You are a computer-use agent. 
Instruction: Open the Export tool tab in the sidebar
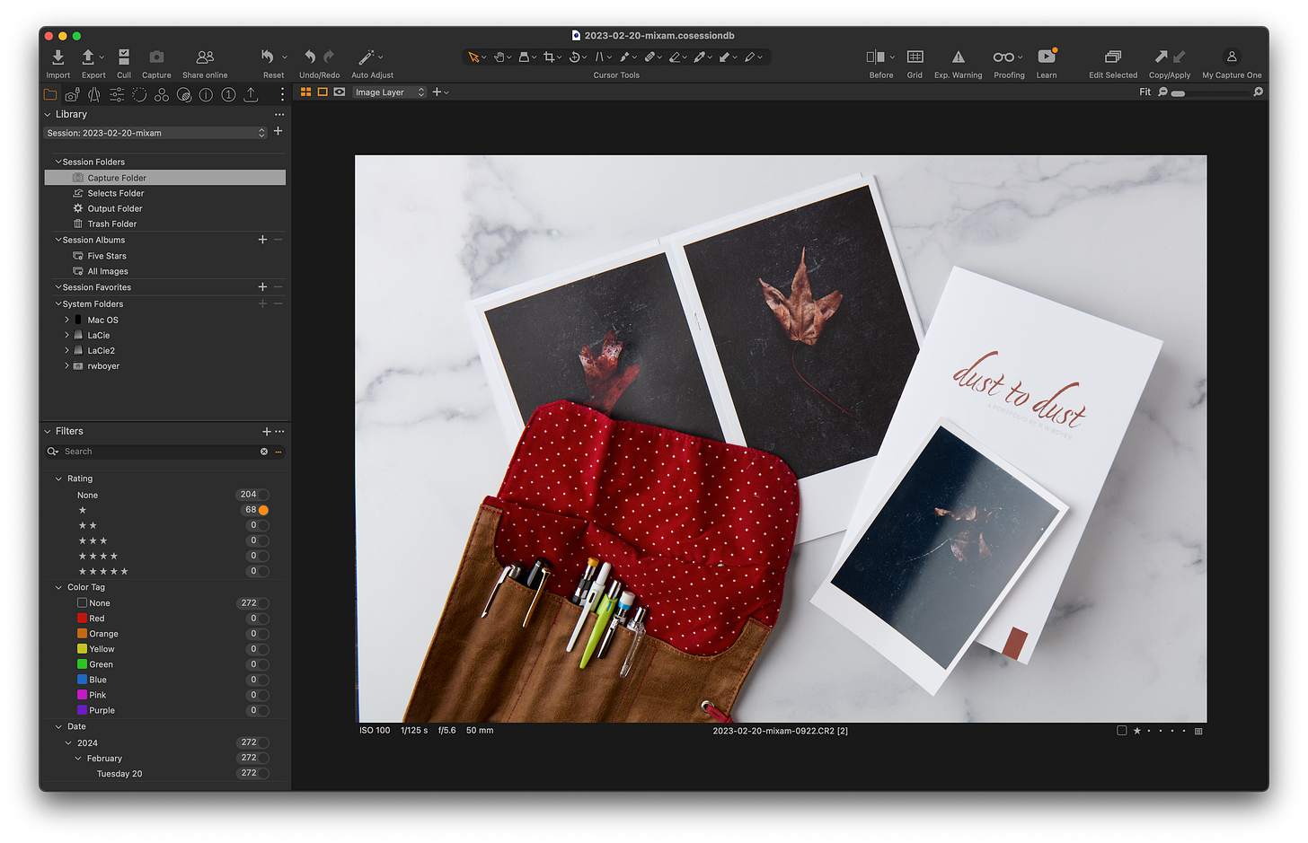pos(251,94)
